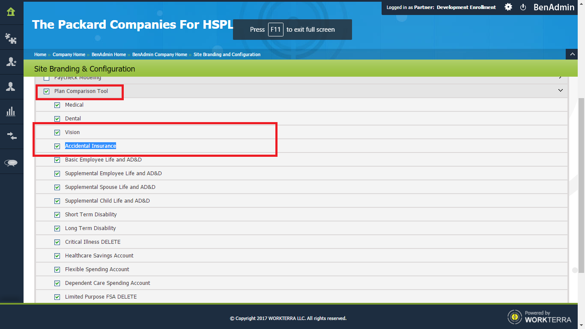Click the WORKTERRA logo in footer

point(539,316)
